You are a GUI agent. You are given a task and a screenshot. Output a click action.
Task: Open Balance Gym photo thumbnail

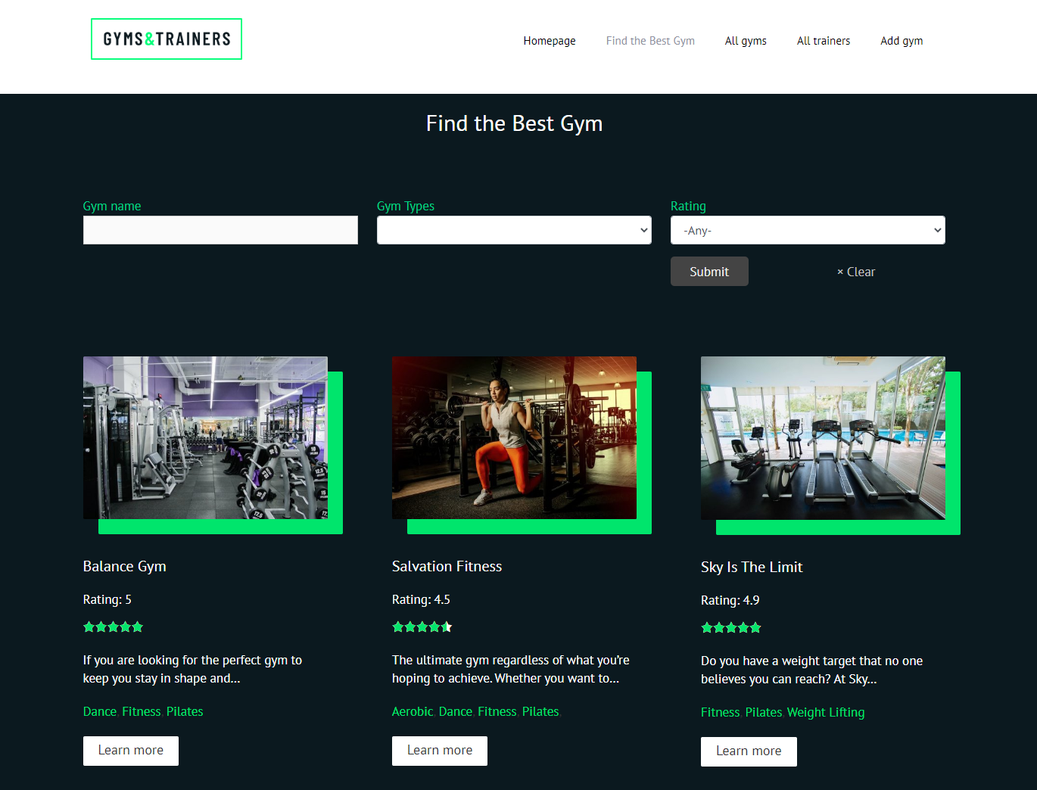205,437
